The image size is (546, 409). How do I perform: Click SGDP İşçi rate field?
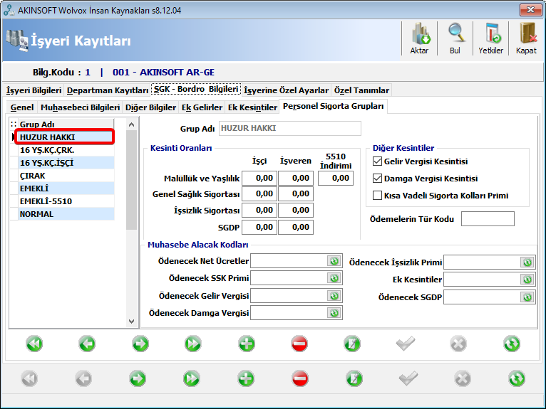pyautogui.click(x=259, y=227)
